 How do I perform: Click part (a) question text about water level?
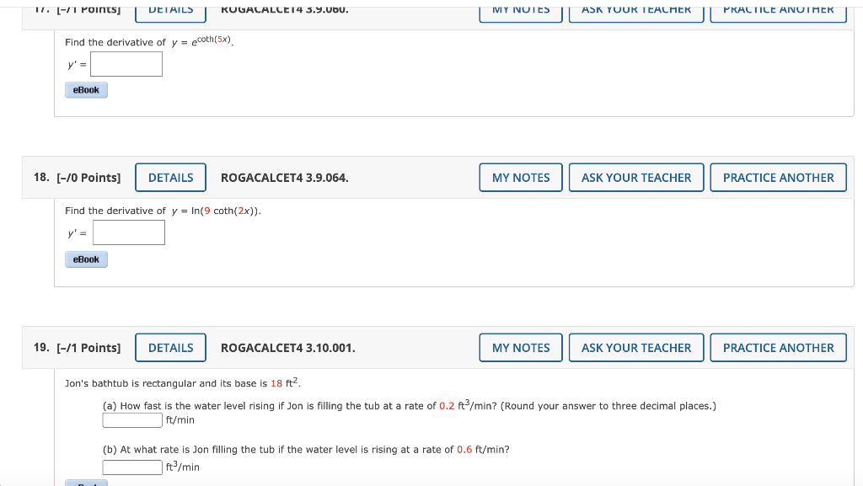pyautogui.click(x=410, y=406)
